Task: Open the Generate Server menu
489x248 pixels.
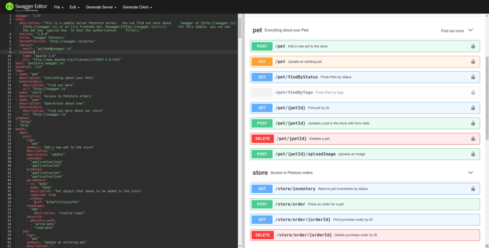Action: 101,7
